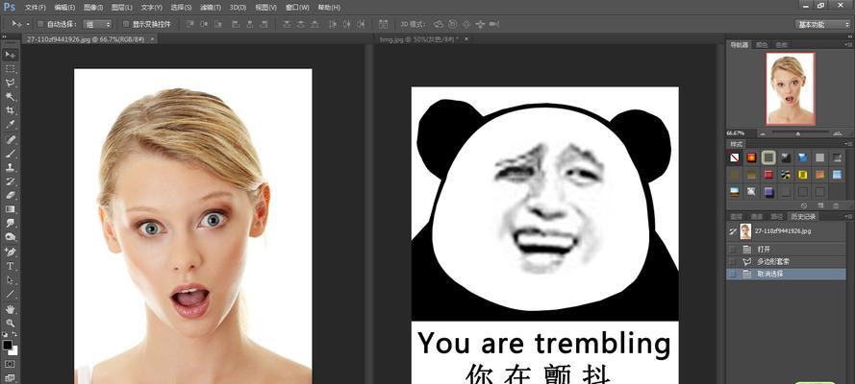This screenshot has width=855, height=384.
Task: Toggle history brush source box for 打开
Action: 732,249
